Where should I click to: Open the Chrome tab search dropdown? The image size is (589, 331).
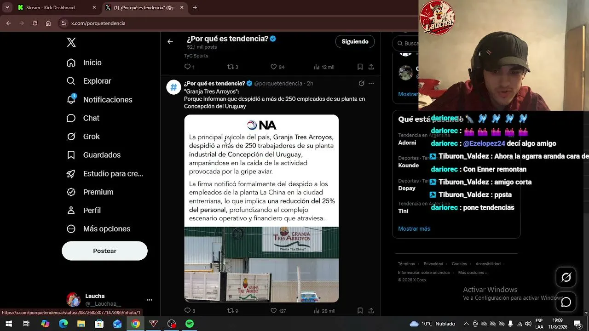pyautogui.click(x=7, y=7)
